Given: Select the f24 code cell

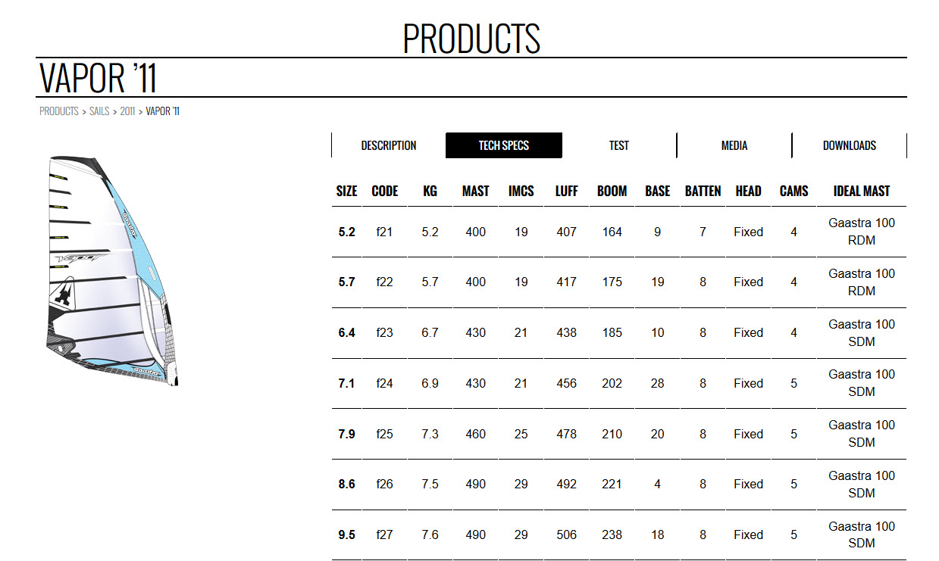Looking at the screenshot, I should pyautogui.click(x=385, y=383).
